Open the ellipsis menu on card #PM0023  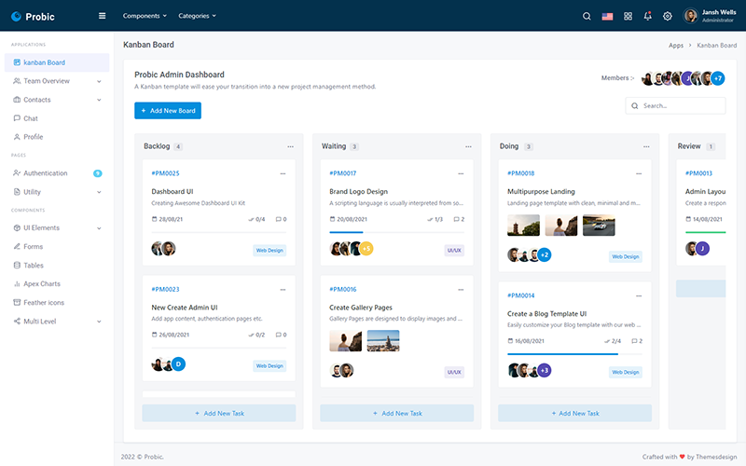(x=283, y=290)
